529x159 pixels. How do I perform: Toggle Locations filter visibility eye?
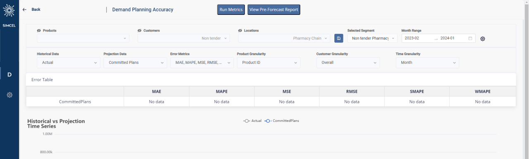pos(240,30)
